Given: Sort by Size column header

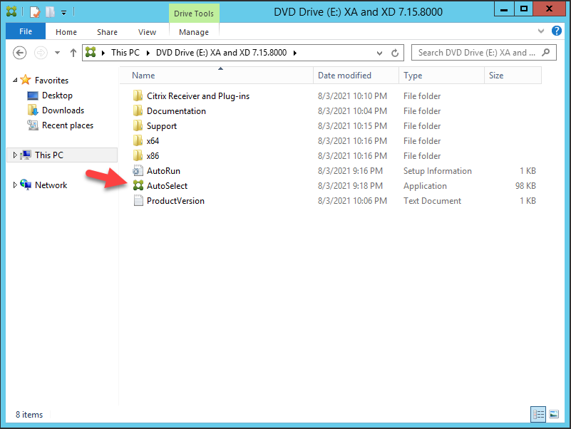Looking at the screenshot, I should pyautogui.click(x=513, y=76).
